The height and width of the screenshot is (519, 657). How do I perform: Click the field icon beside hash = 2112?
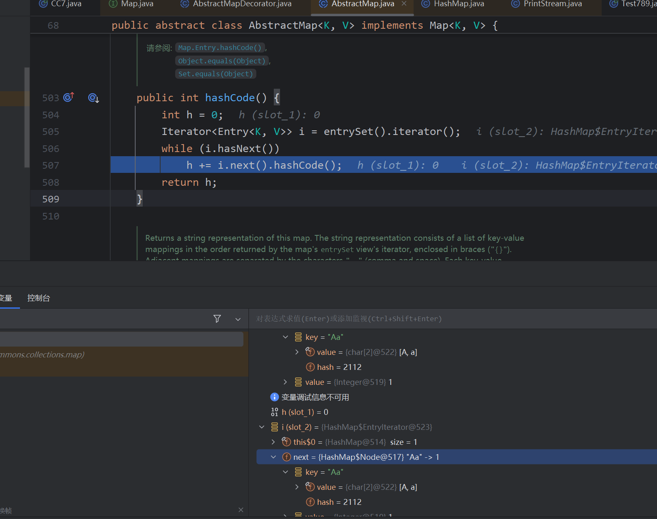(x=310, y=367)
